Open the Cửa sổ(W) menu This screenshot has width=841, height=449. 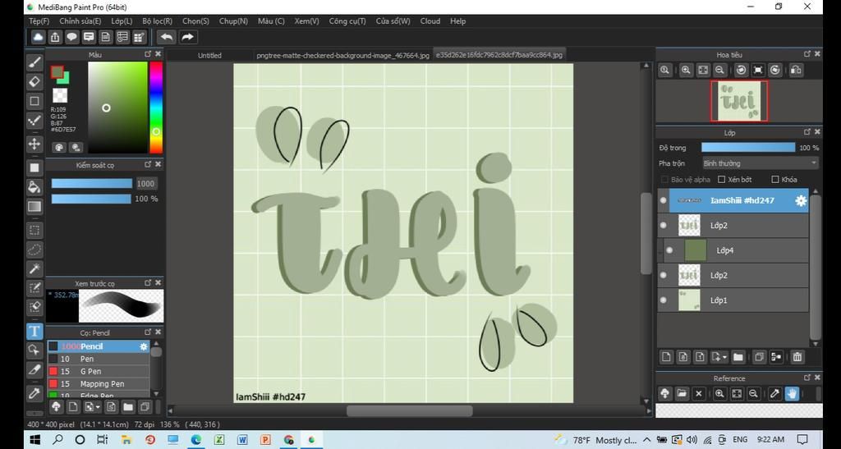[393, 21]
